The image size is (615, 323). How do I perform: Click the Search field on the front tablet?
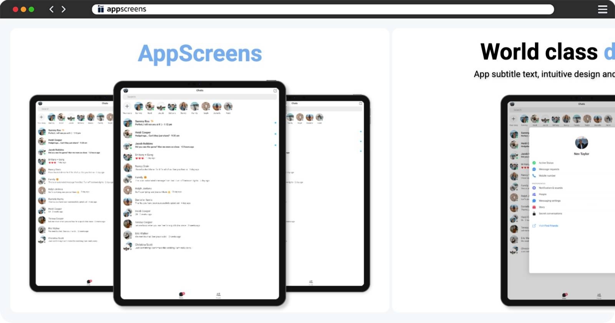coord(200,97)
